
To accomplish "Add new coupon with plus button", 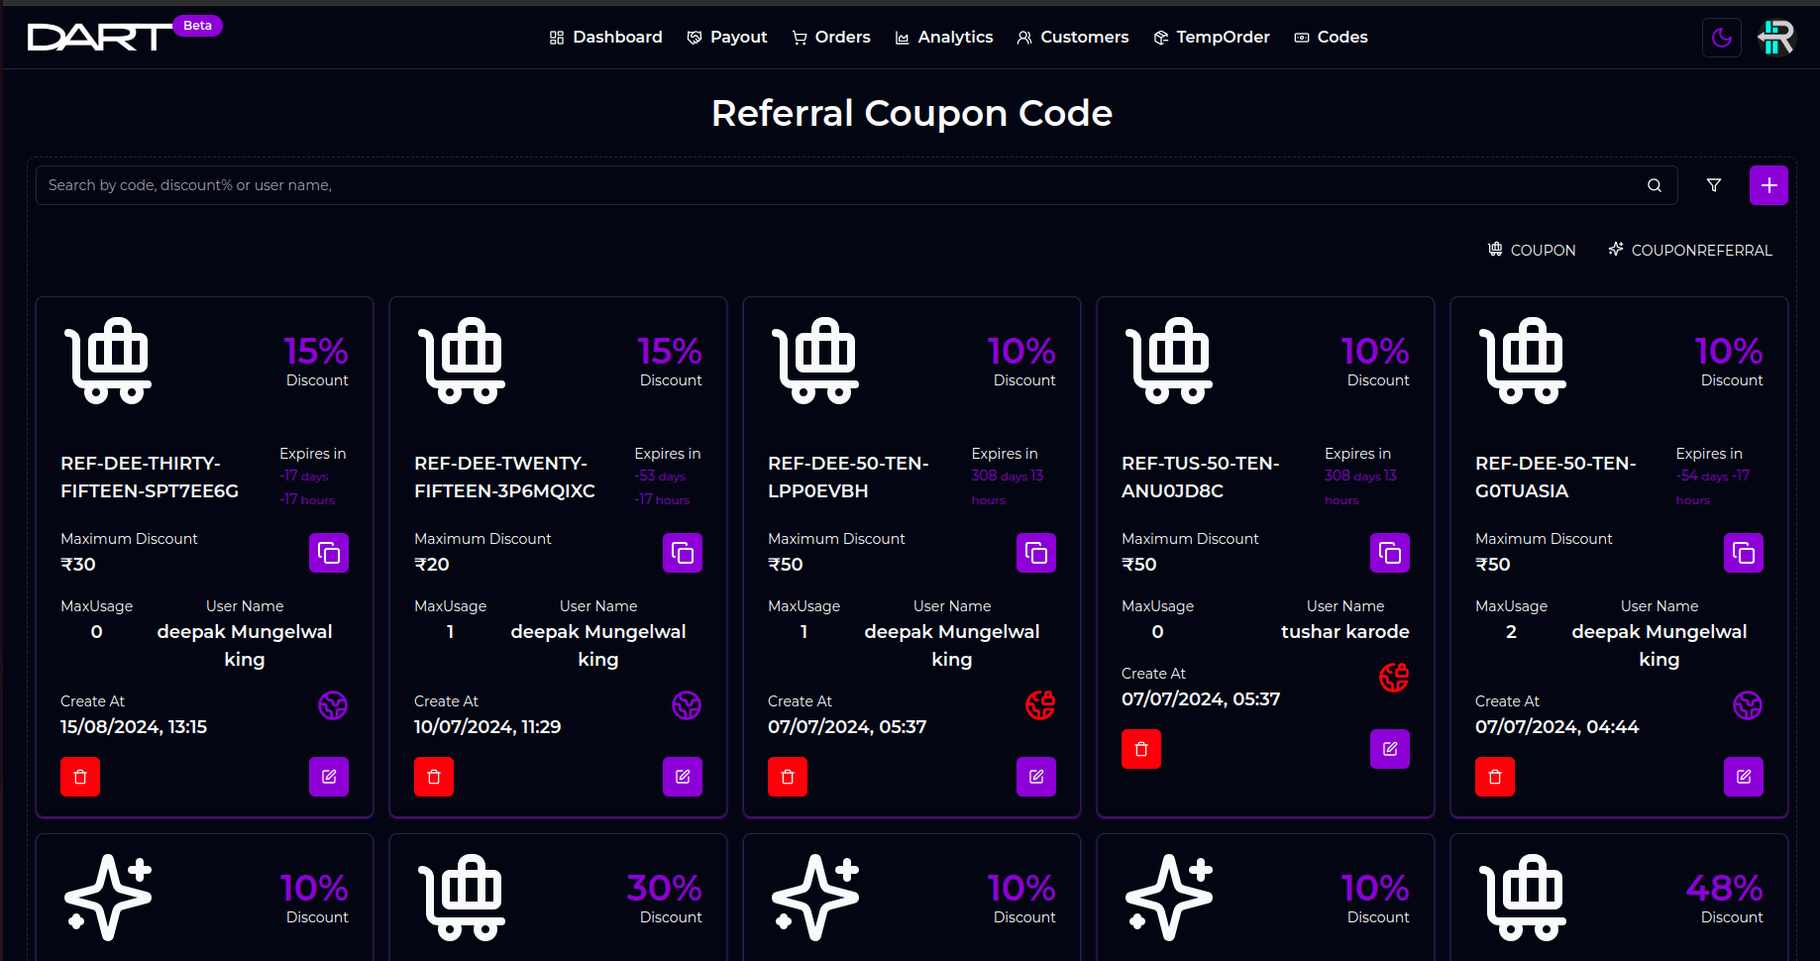I will point(1768,185).
